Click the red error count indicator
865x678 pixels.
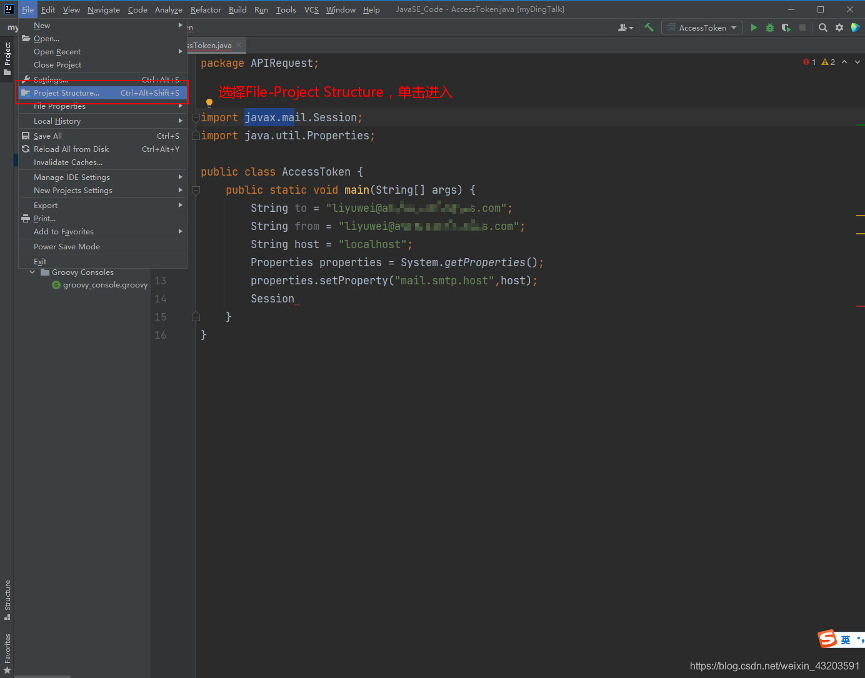pyautogui.click(x=809, y=62)
